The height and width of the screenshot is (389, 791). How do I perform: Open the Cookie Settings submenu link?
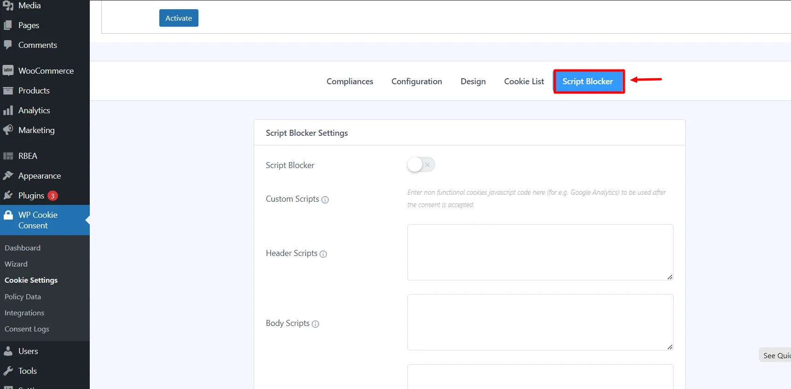[31, 280]
